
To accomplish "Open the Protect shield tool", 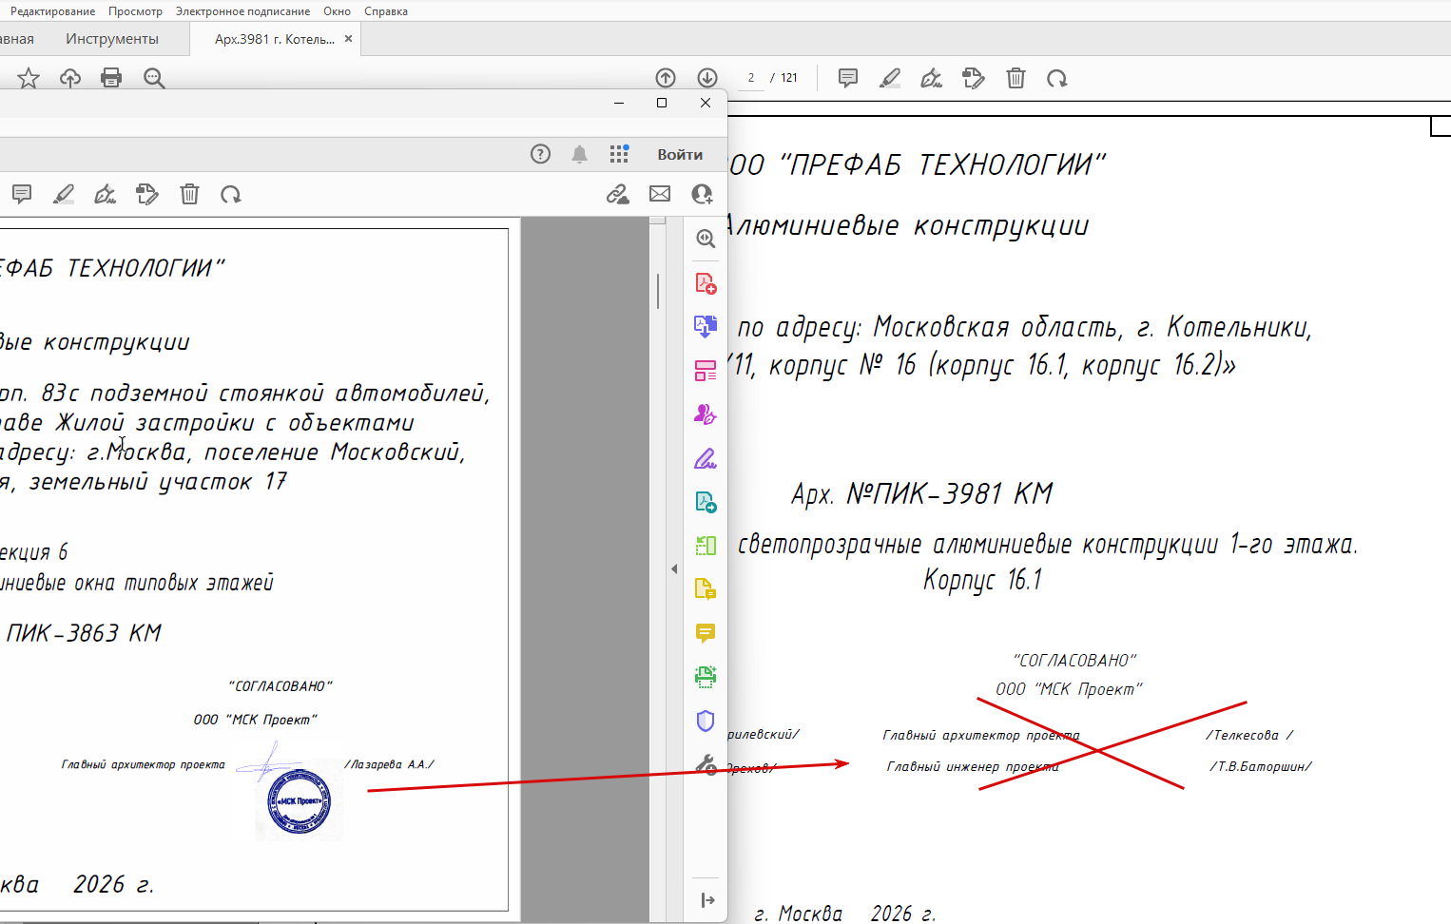I will click(x=706, y=721).
